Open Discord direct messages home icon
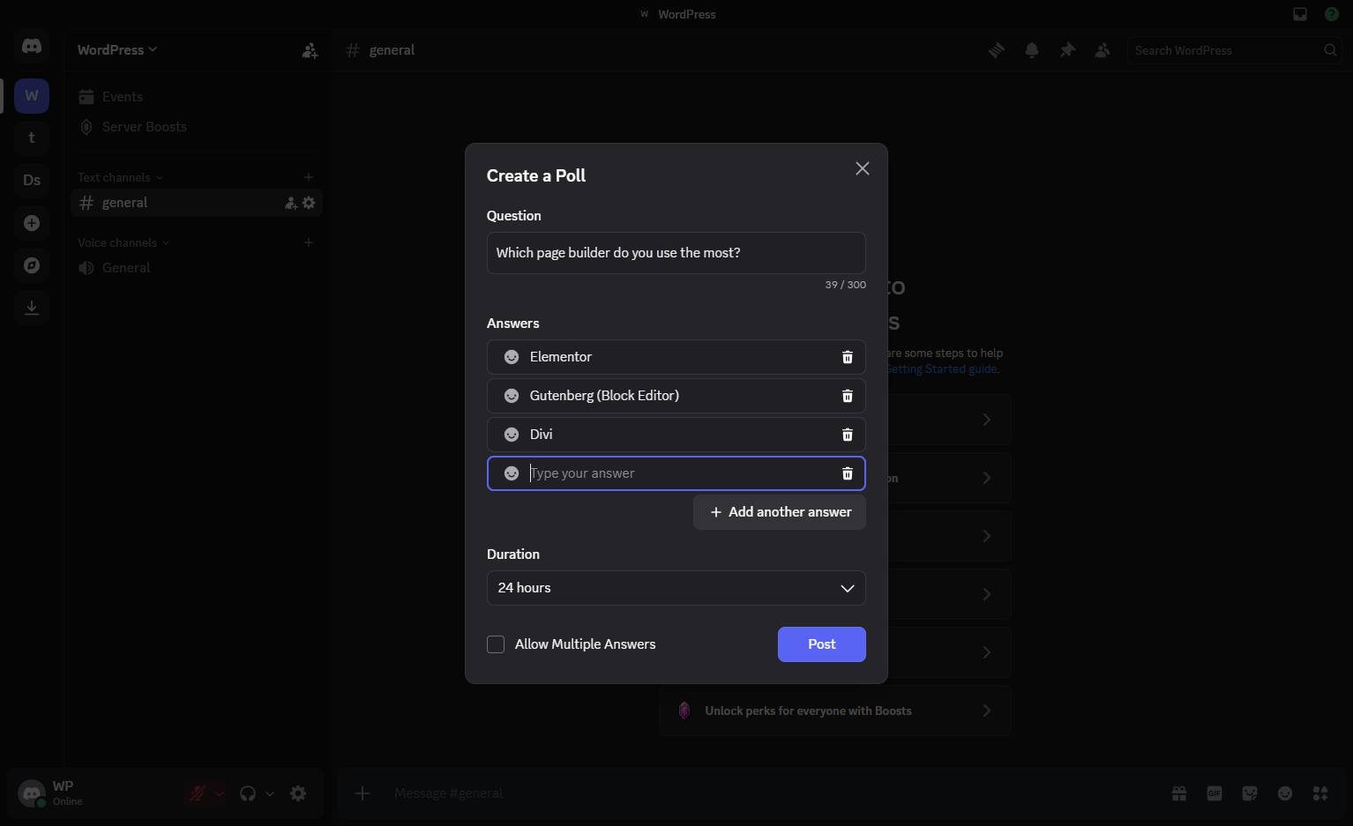This screenshot has height=826, width=1353. pyautogui.click(x=32, y=47)
